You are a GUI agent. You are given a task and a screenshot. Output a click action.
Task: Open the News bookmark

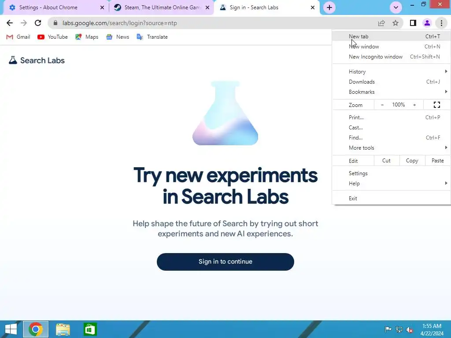click(x=118, y=37)
